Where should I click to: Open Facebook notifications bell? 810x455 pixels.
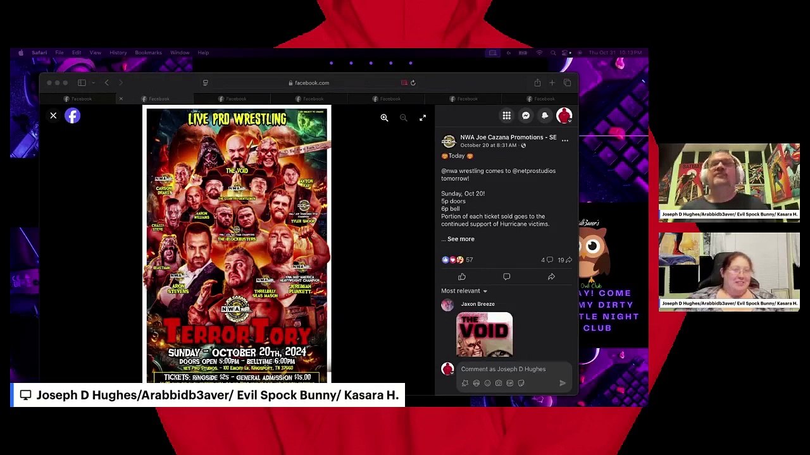point(545,116)
